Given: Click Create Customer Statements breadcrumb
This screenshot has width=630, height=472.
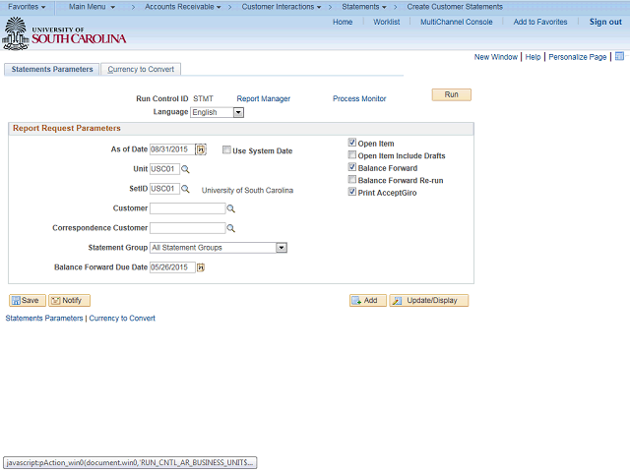Looking at the screenshot, I should (x=455, y=7).
